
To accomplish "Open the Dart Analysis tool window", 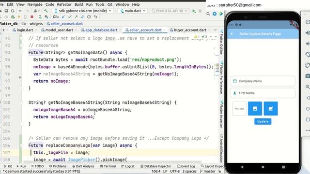I will click(x=83, y=166).
